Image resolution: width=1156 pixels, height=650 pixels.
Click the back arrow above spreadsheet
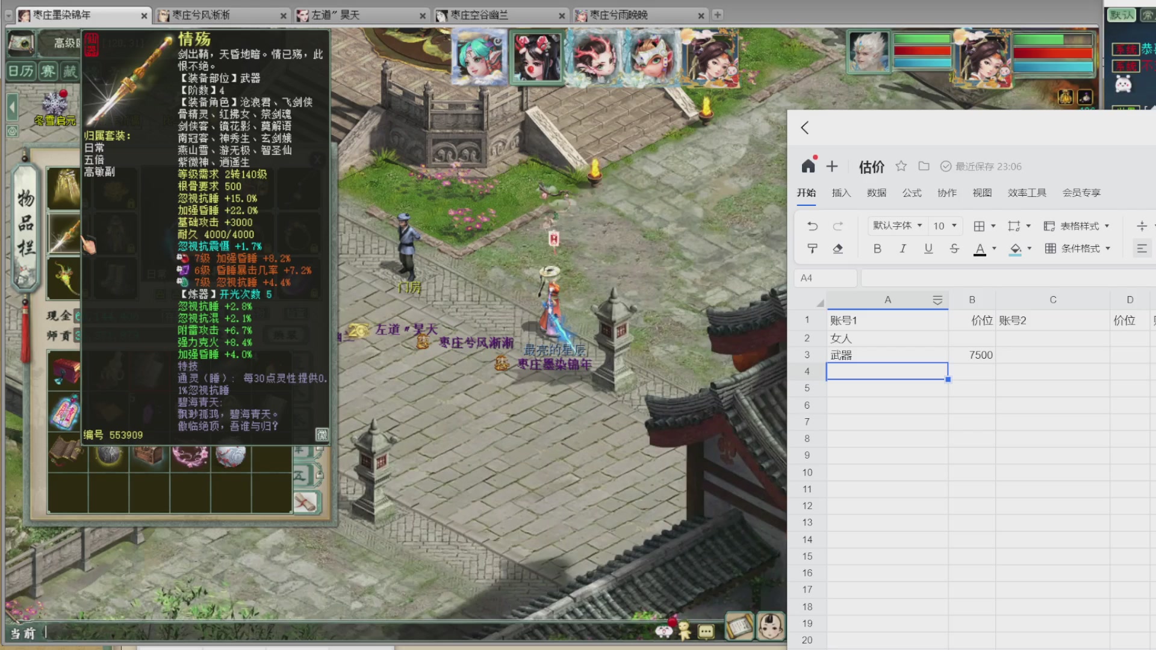[804, 128]
